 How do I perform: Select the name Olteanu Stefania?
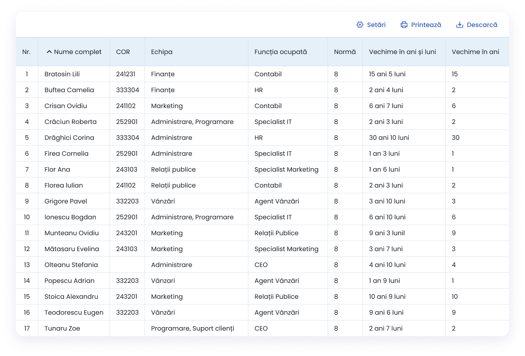pyautogui.click(x=71, y=265)
